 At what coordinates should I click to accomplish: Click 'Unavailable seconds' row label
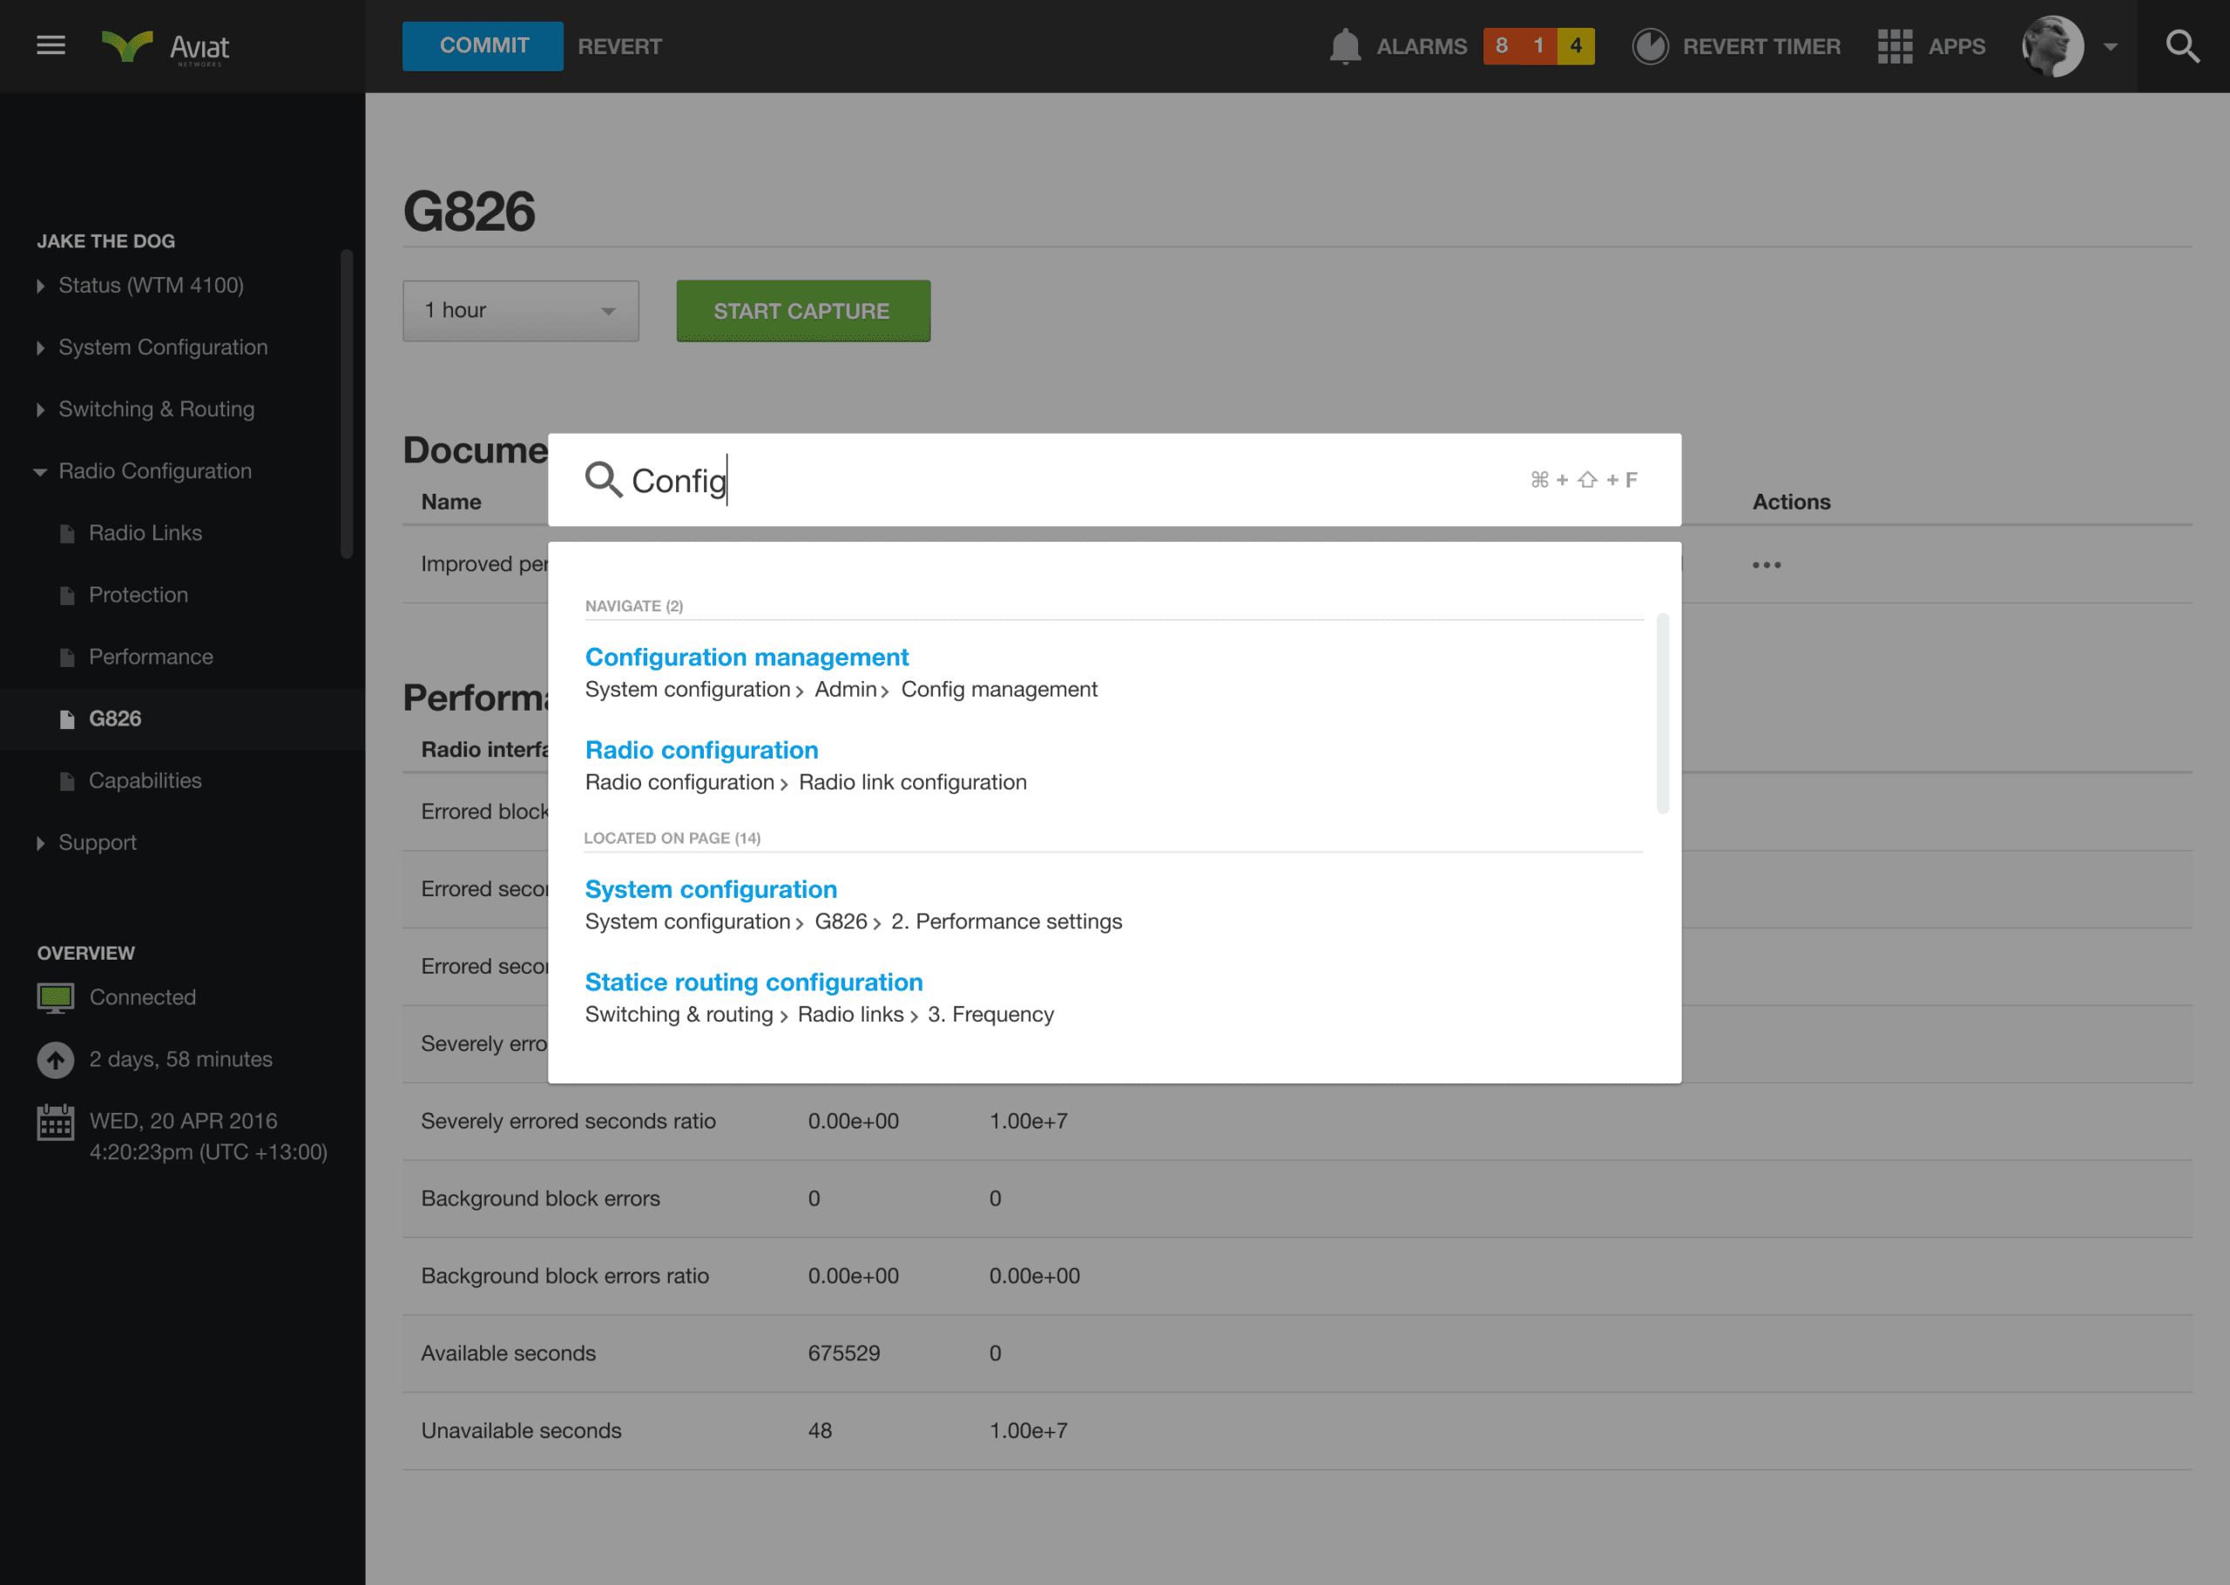pyautogui.click(x=521, y=1431)
